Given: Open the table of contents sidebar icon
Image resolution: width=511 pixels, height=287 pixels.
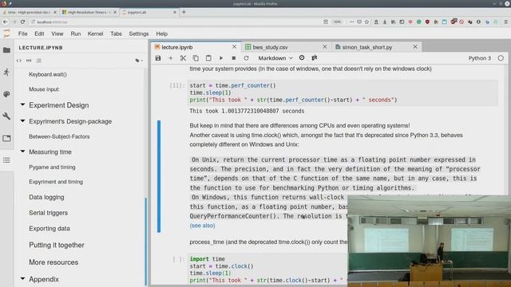Looking at the screenshot, I should click(x=6, y=160).
